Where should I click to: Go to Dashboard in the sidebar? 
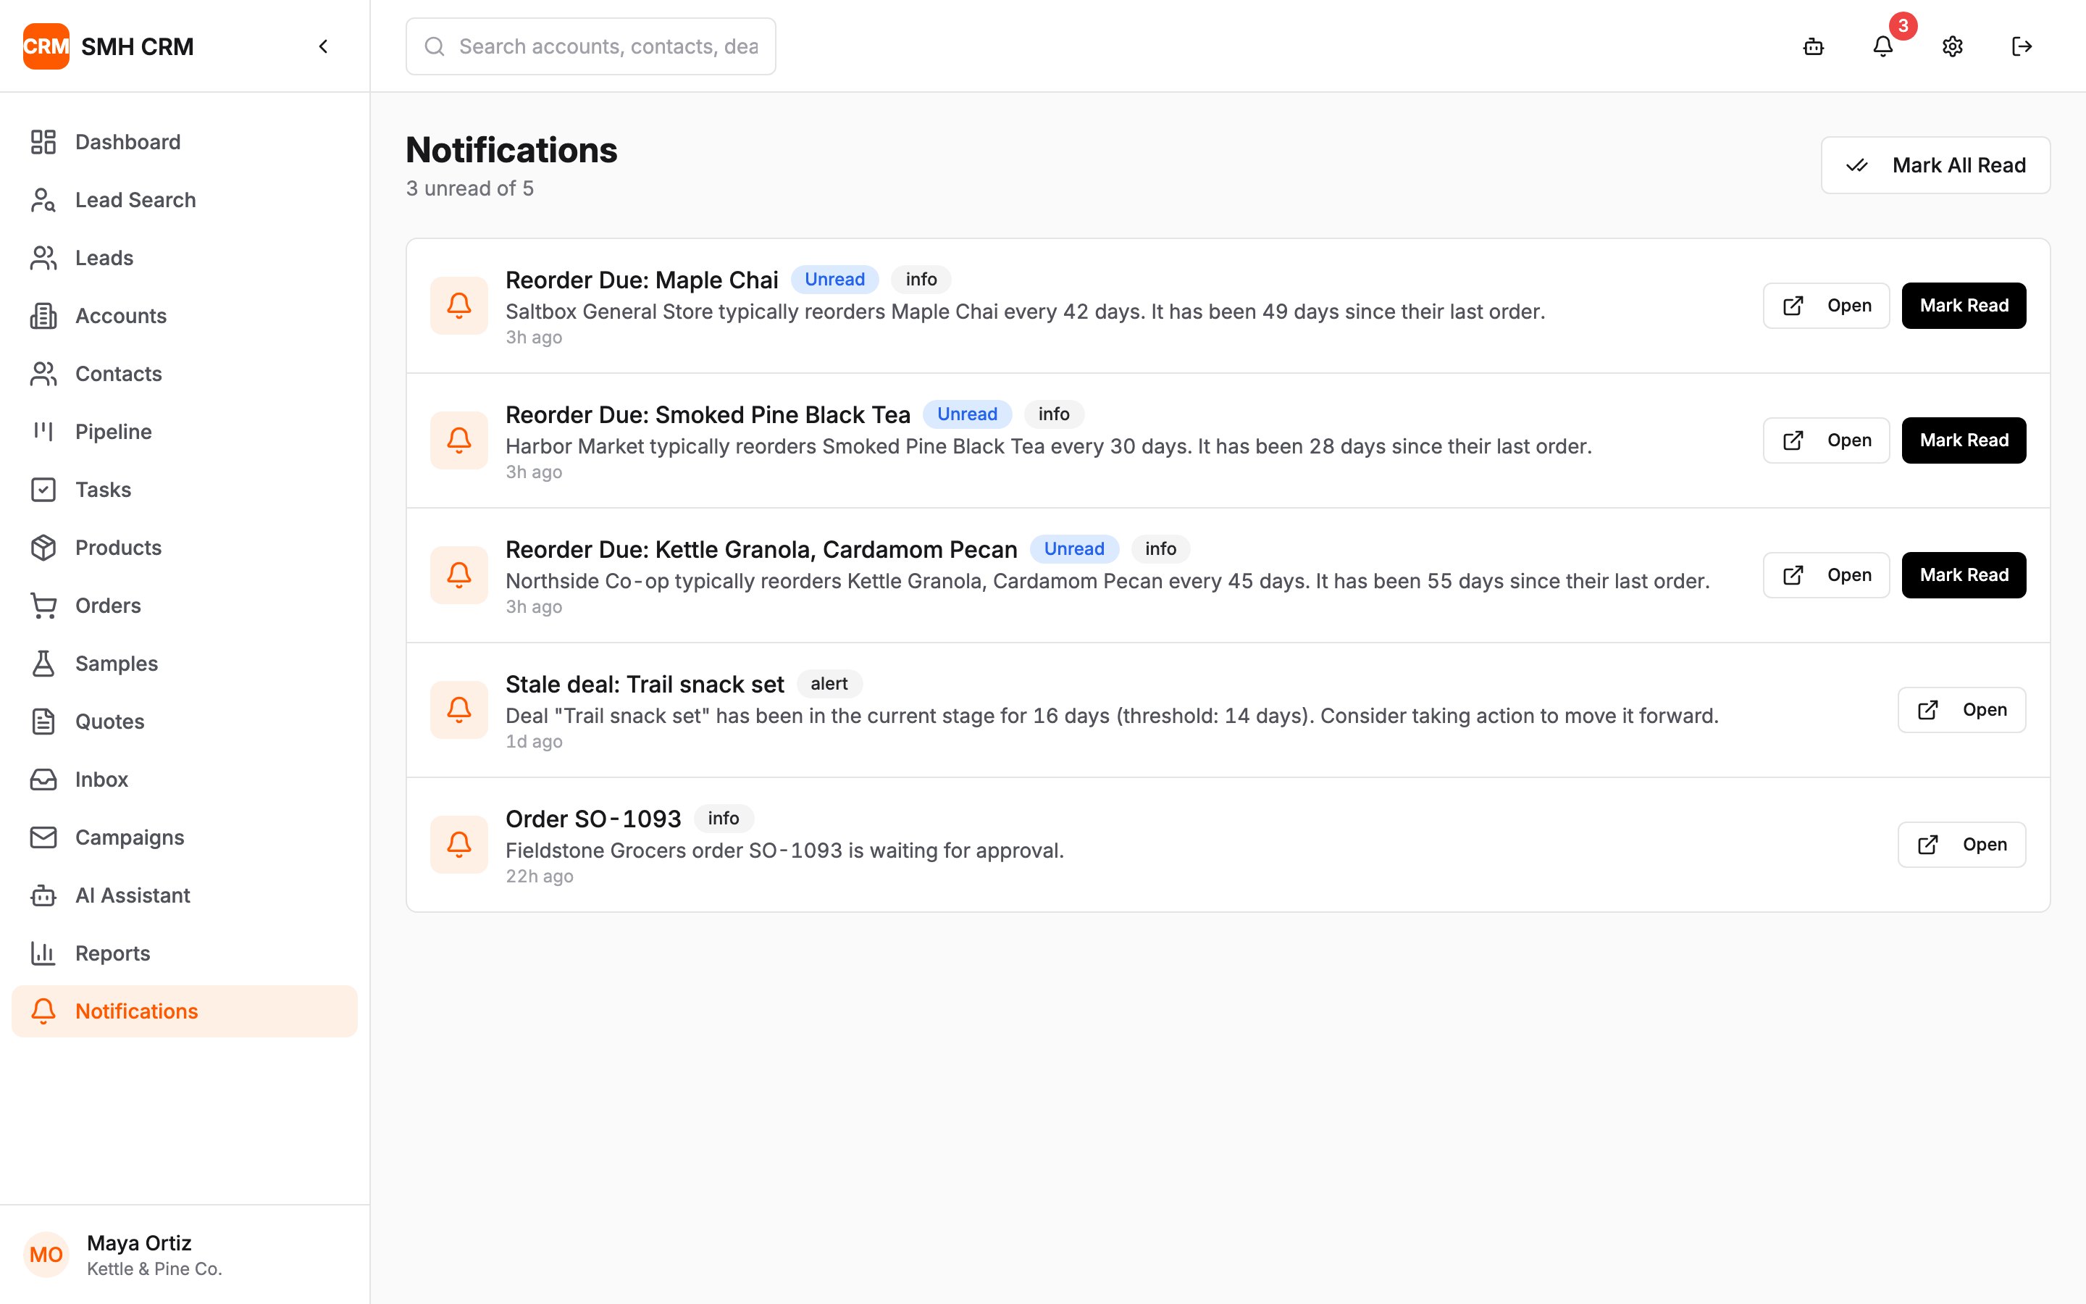point(185,141)
